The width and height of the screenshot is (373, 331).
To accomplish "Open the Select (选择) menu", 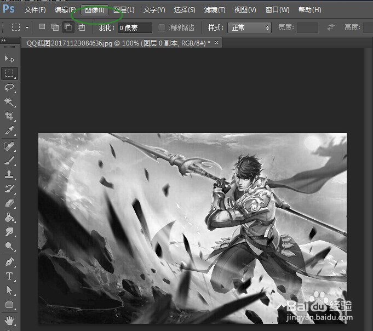I will click(185, 10).
